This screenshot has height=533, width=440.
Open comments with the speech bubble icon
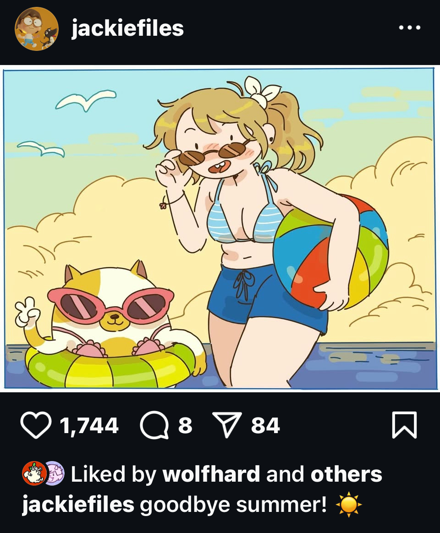coord(154,425)
